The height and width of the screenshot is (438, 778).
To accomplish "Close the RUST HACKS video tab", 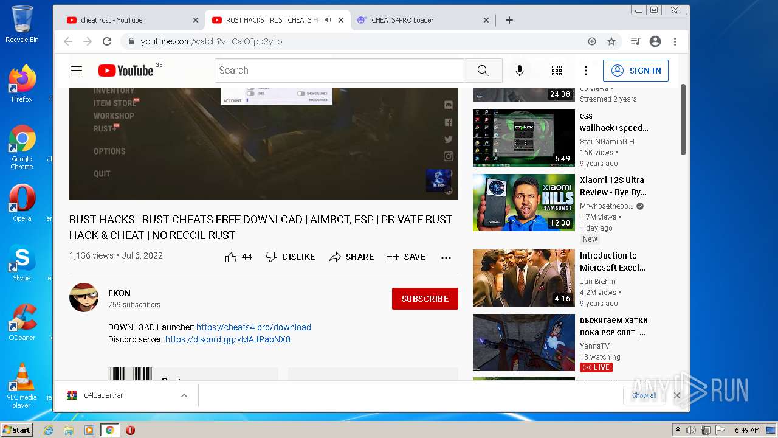I will tap(341, 20).
